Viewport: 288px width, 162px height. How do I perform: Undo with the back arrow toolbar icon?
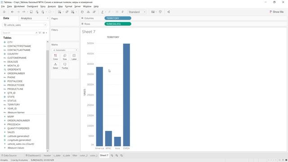coord(12,12)
